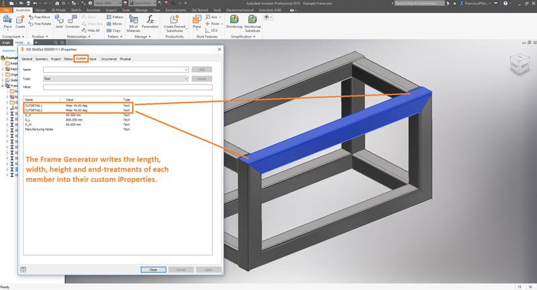Switch to the Design ribbon tab

40,10
